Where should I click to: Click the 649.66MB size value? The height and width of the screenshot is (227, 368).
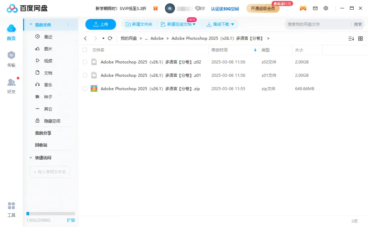305,89
